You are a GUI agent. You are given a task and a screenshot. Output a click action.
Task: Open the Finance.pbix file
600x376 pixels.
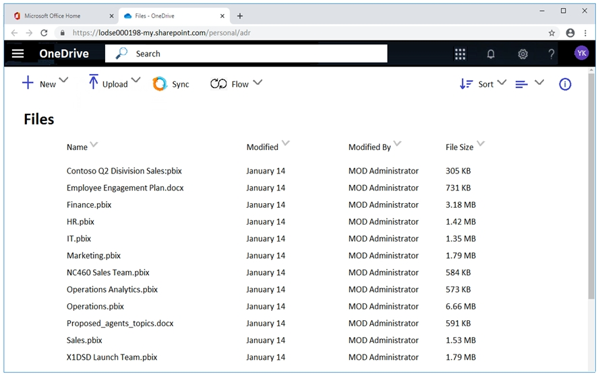[x=89, y=204]
